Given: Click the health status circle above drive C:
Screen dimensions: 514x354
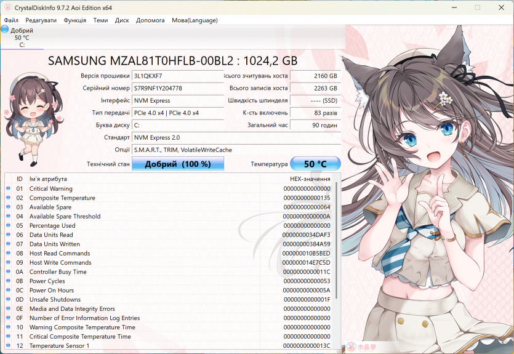Looking at the screenshot, I should click(5, 29).
